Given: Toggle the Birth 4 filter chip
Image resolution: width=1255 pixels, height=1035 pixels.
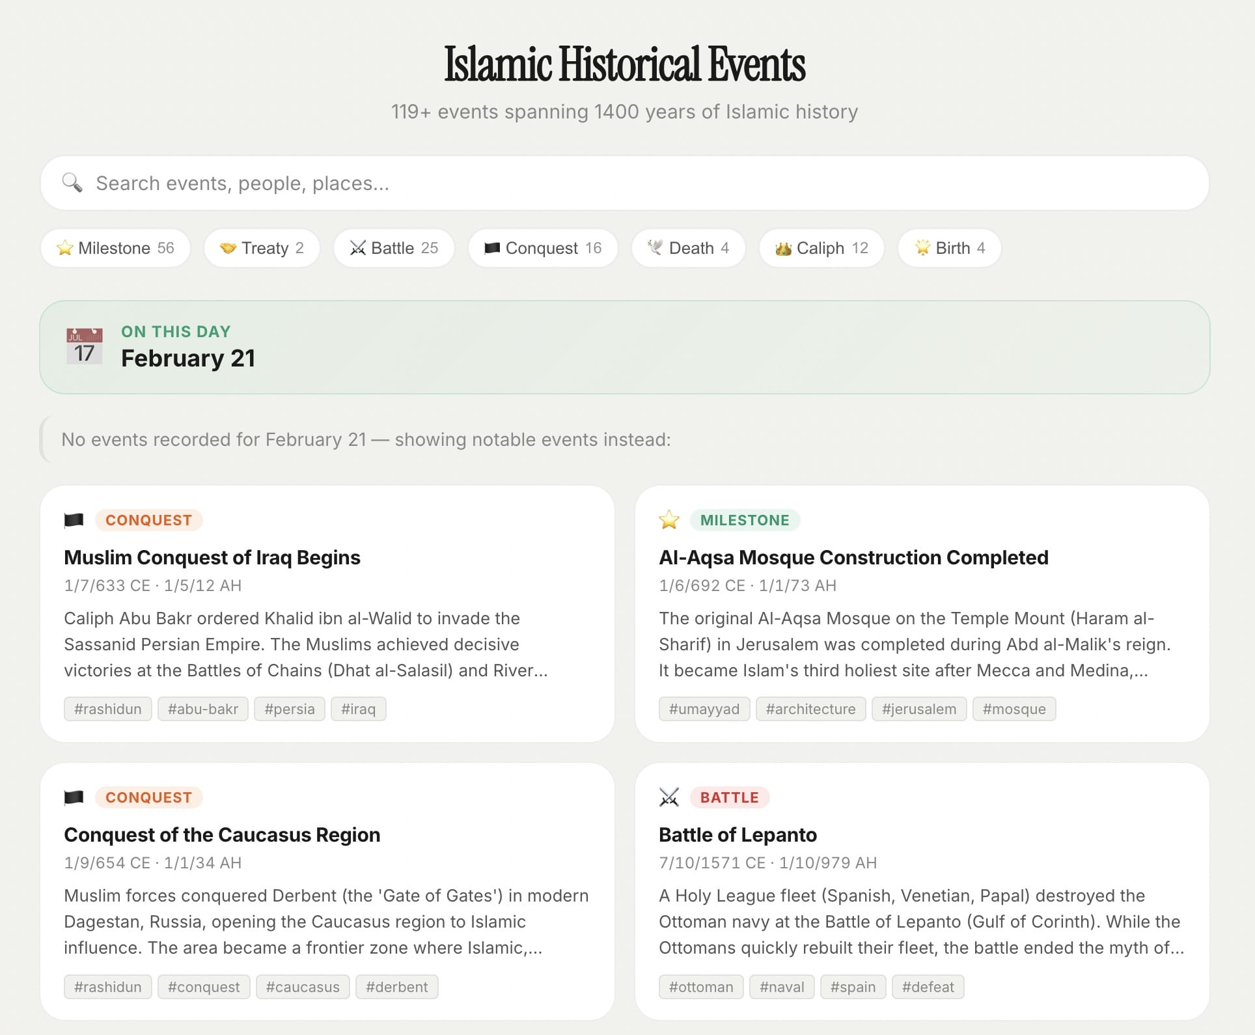Looking at the screenshot, I should coord(948,248).
